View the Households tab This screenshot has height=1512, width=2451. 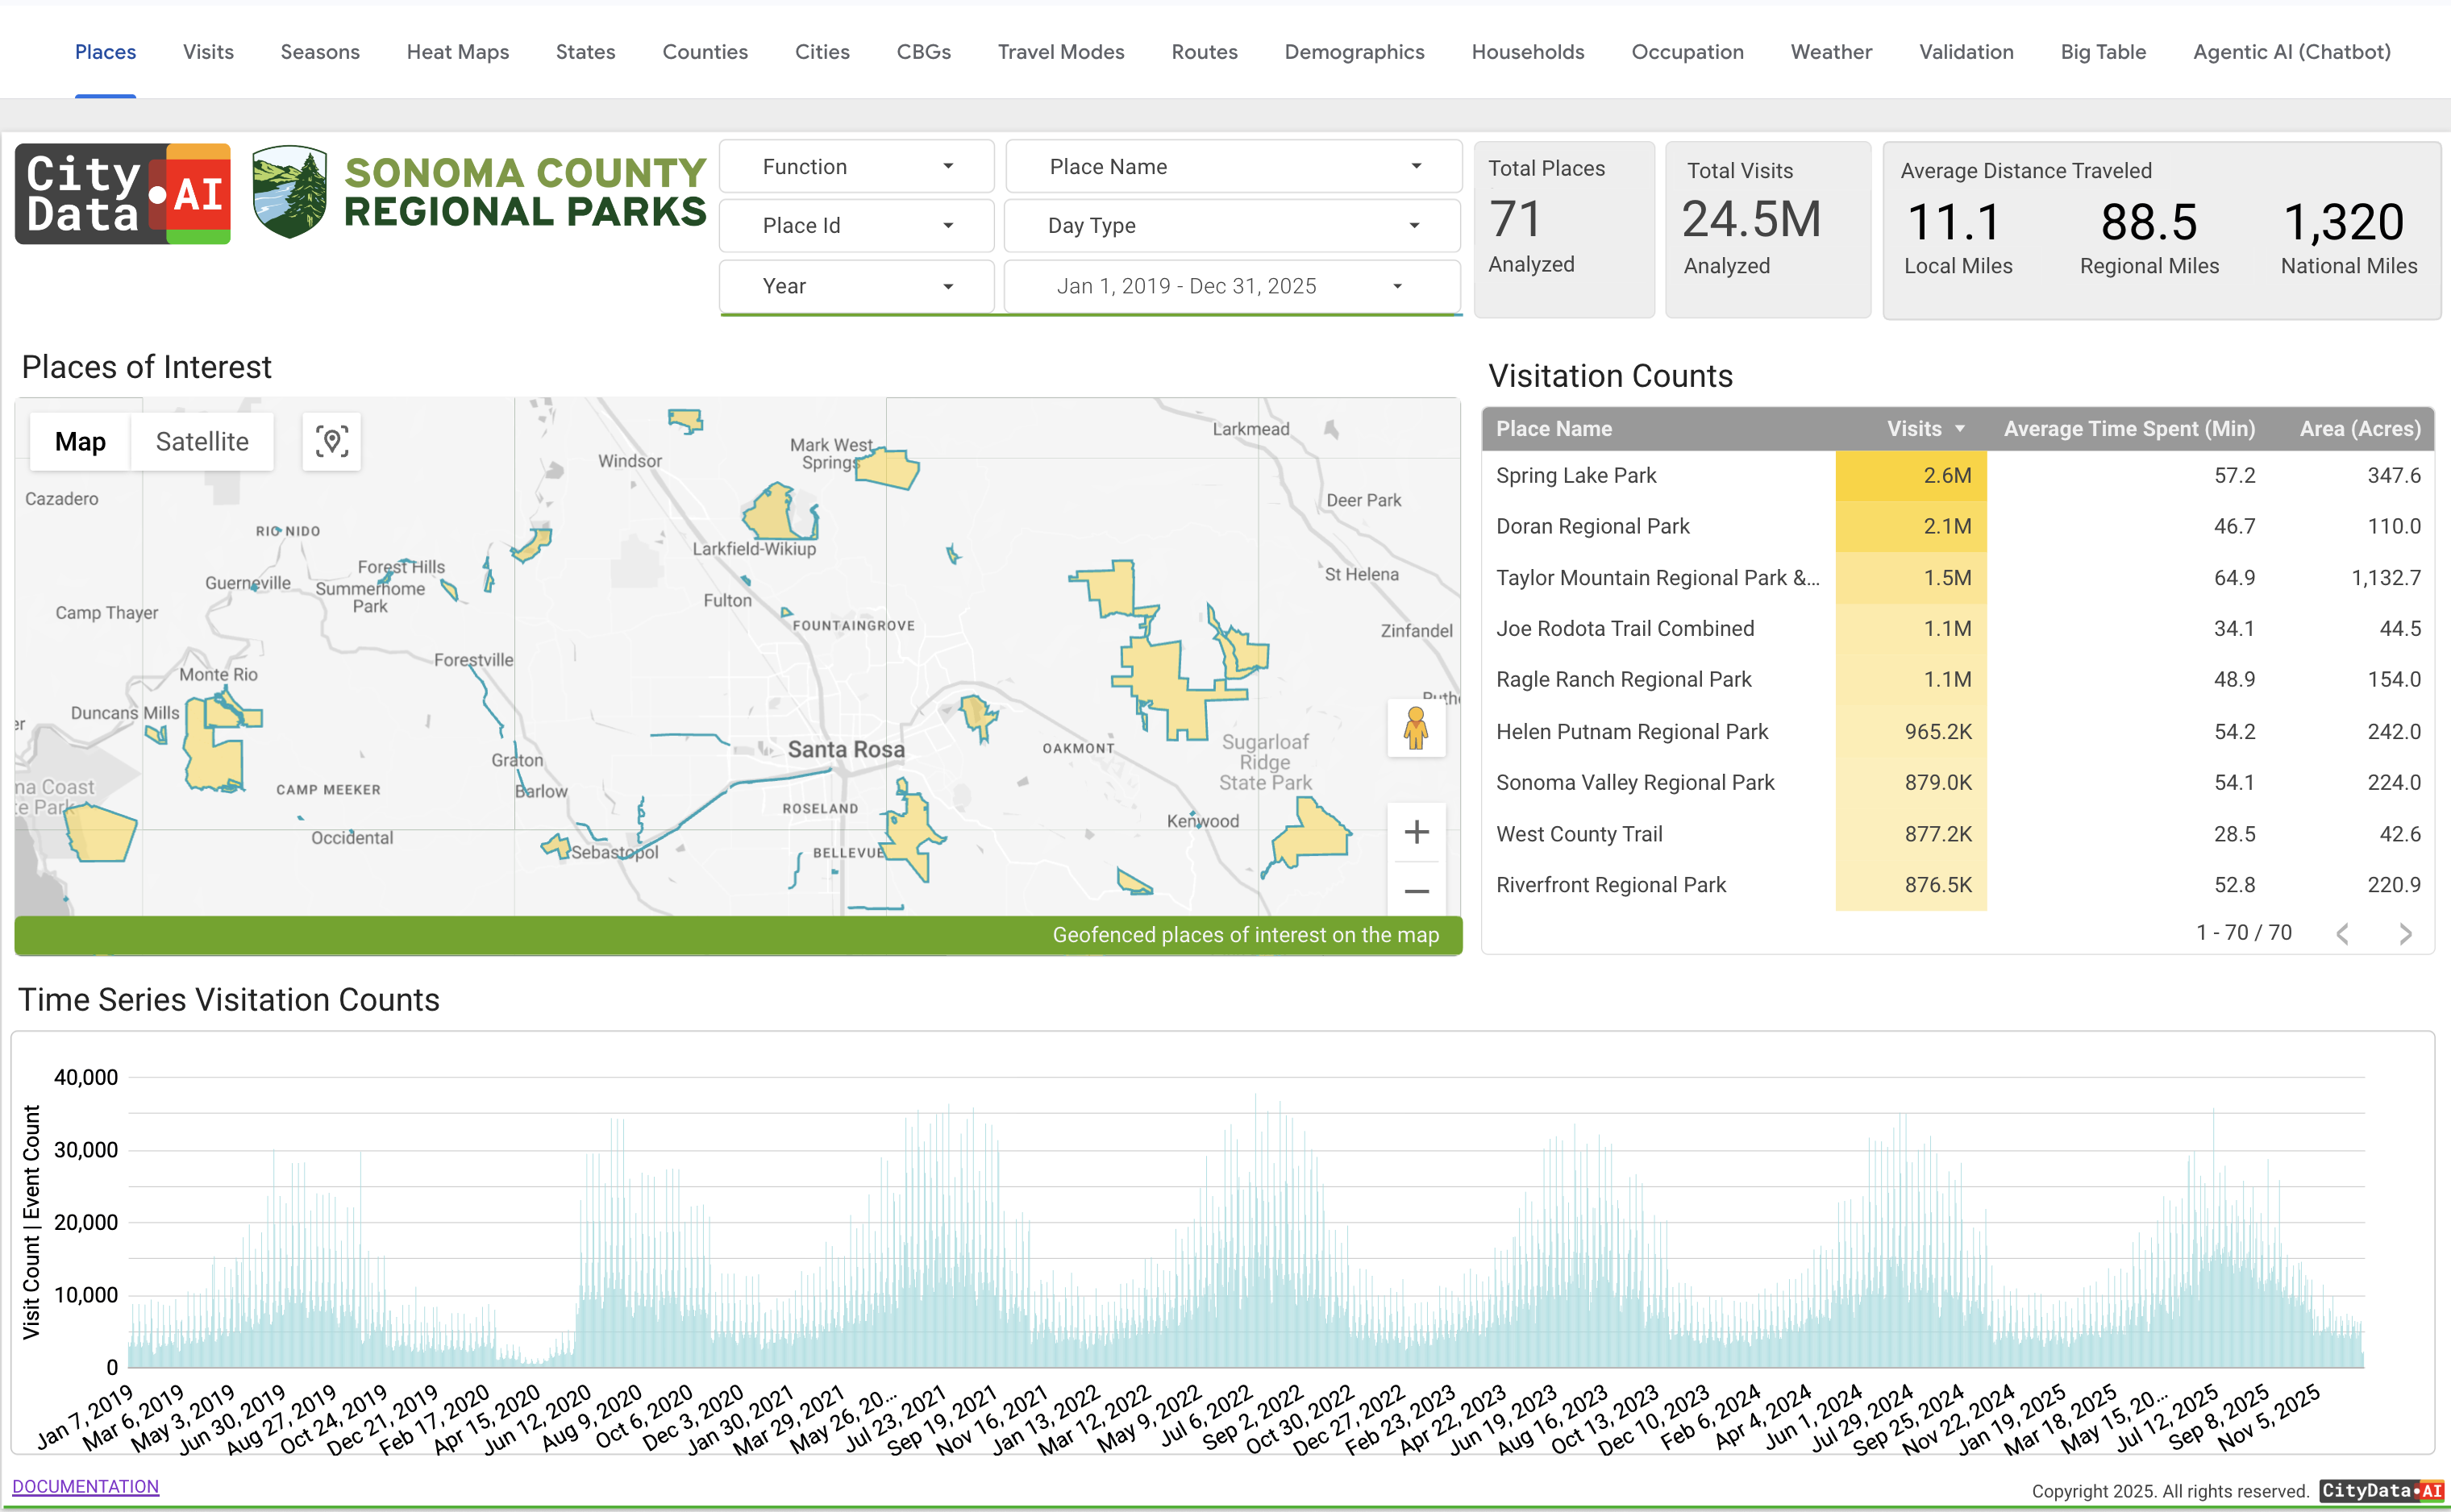click(1528, 52)
